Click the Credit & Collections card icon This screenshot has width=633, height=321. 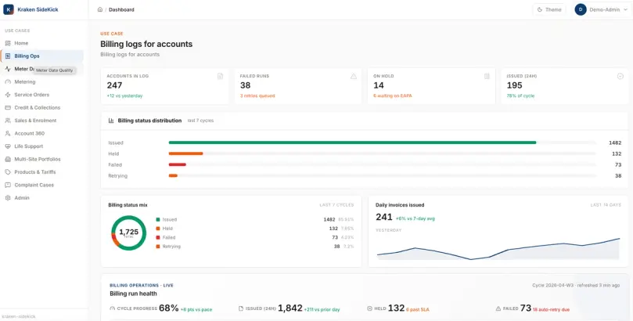point(8,108)
